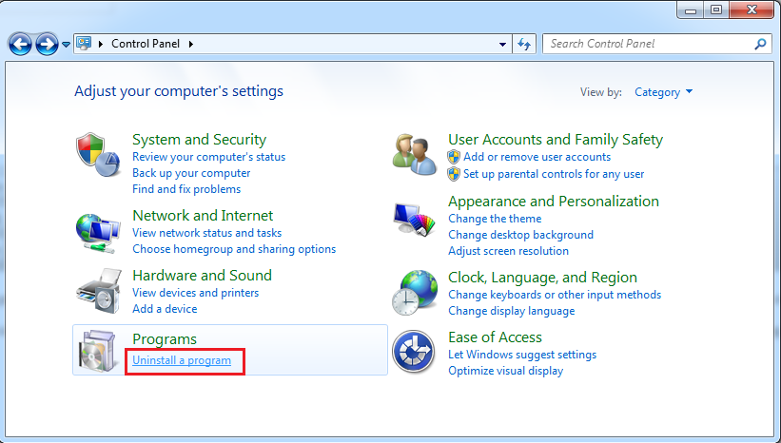
Task: Open Uninstall a program link
Action: [182, 360]
